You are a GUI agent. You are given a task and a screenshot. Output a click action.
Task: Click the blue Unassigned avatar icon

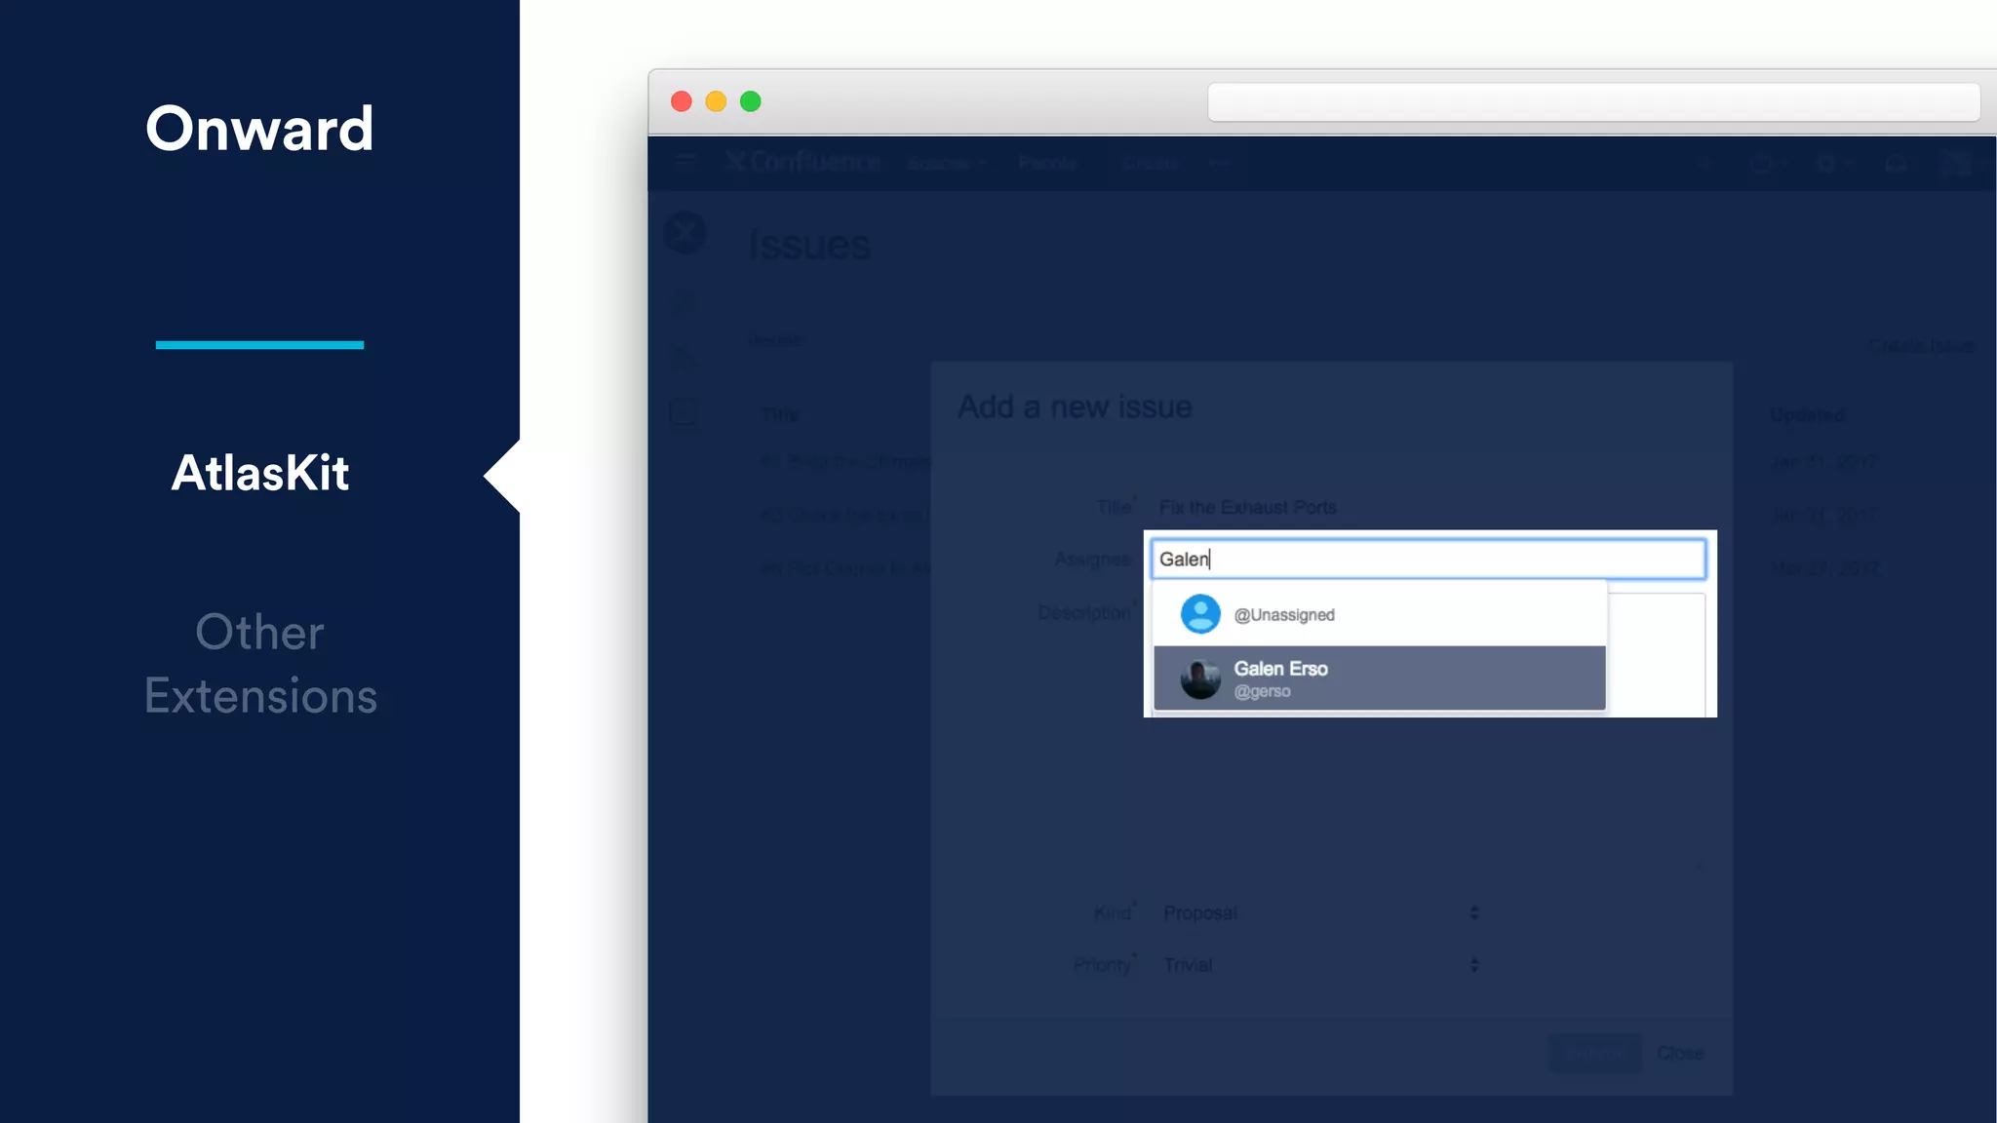tap(1200, 614)
